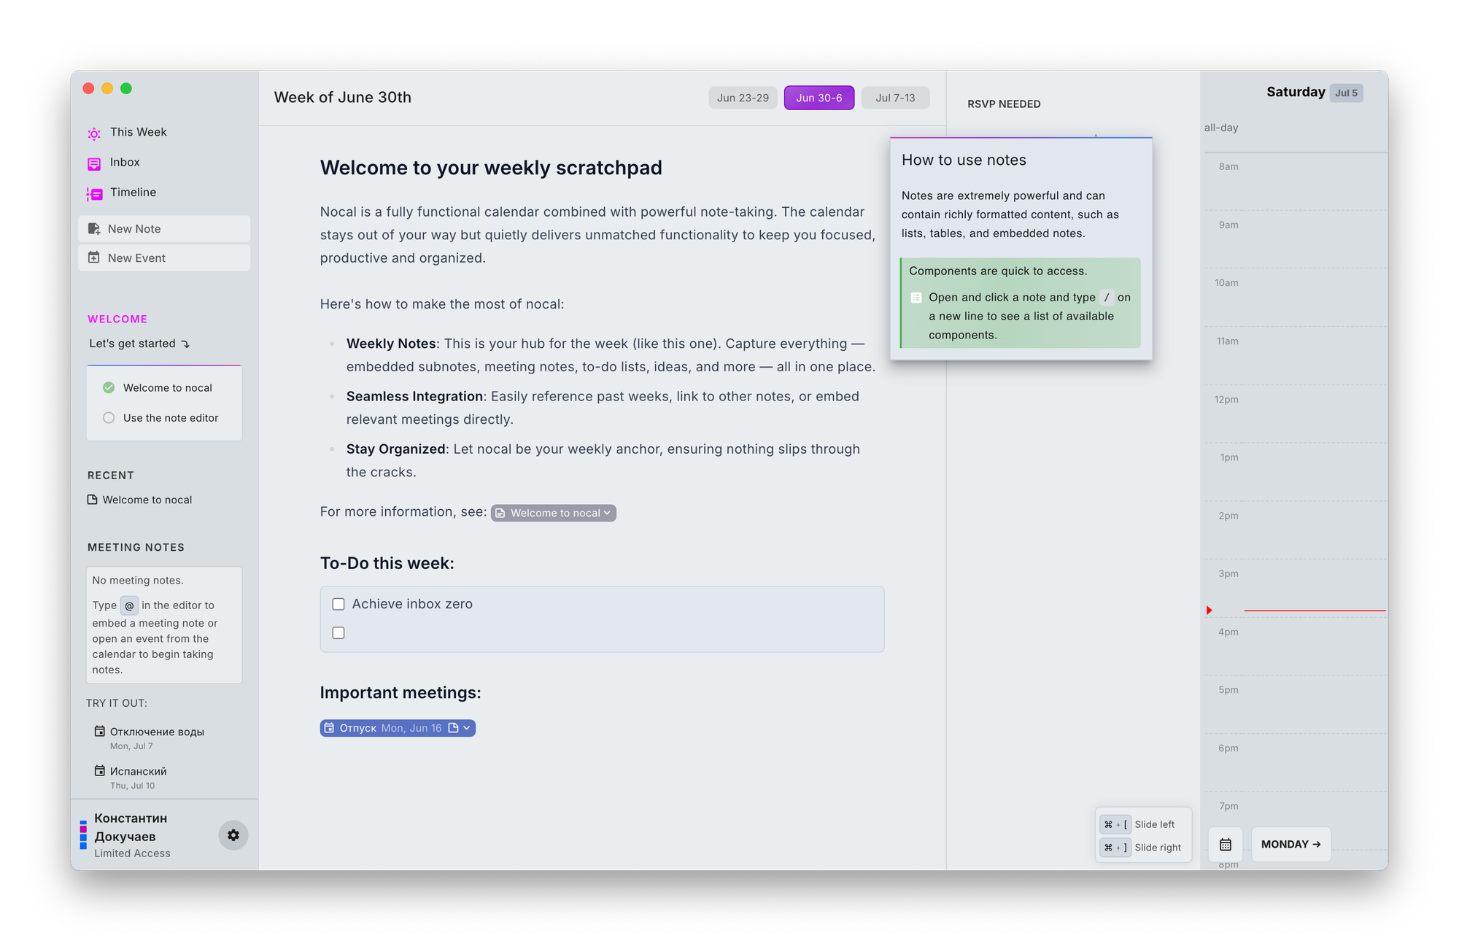
Task: Tick the empty second to-do checkbox
Action: click(x=338, y=633)
